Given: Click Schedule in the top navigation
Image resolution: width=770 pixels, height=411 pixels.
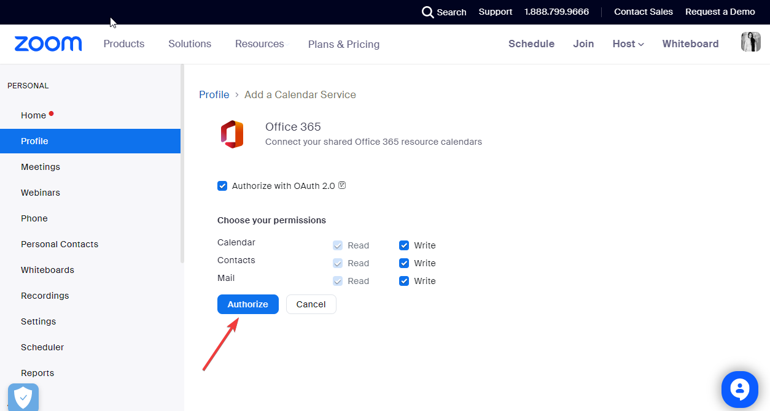Looking at the screenshot, I should 531,44.
